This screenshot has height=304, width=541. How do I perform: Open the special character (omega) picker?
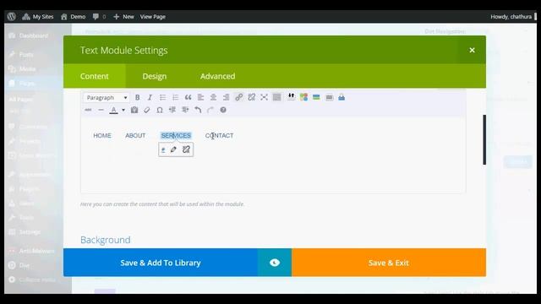(x=160, y=110)
